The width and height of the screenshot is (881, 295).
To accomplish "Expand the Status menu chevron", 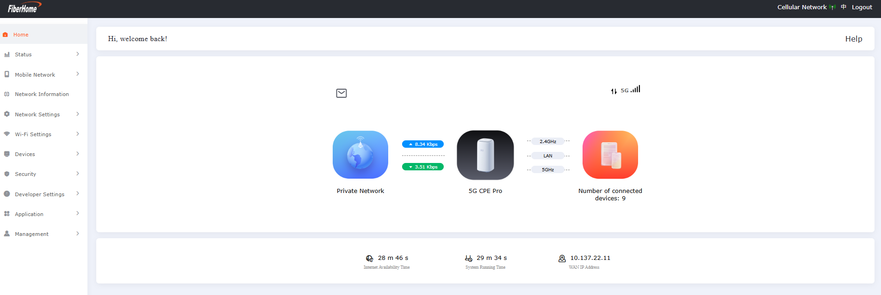I will pos(77,54).
